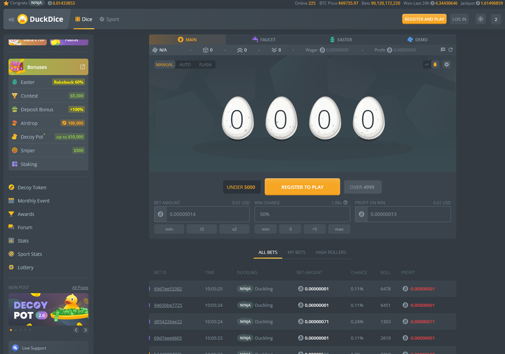
Task: Show next post with right chevron
Action: (x=85, y=330)
